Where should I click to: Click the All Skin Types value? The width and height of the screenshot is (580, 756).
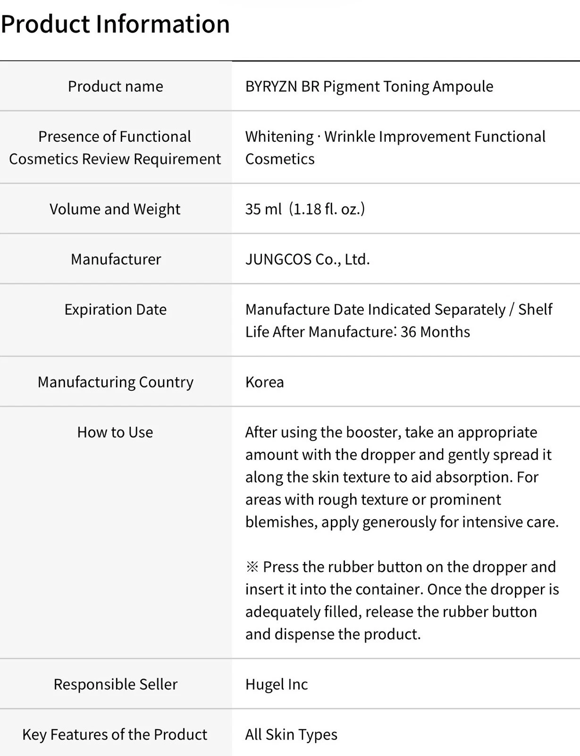point(292,734)
